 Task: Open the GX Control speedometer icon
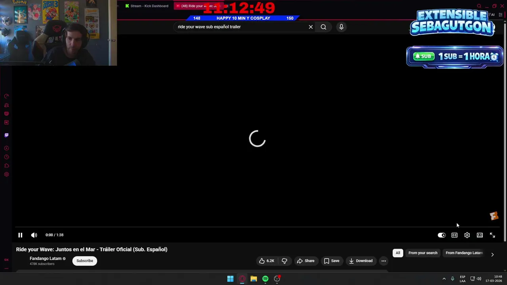point(6,96)
